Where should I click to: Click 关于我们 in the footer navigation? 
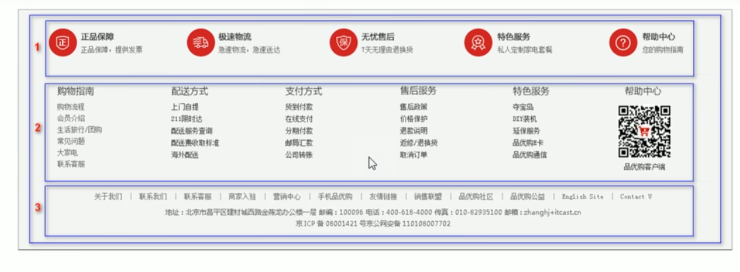click(108, 197)
